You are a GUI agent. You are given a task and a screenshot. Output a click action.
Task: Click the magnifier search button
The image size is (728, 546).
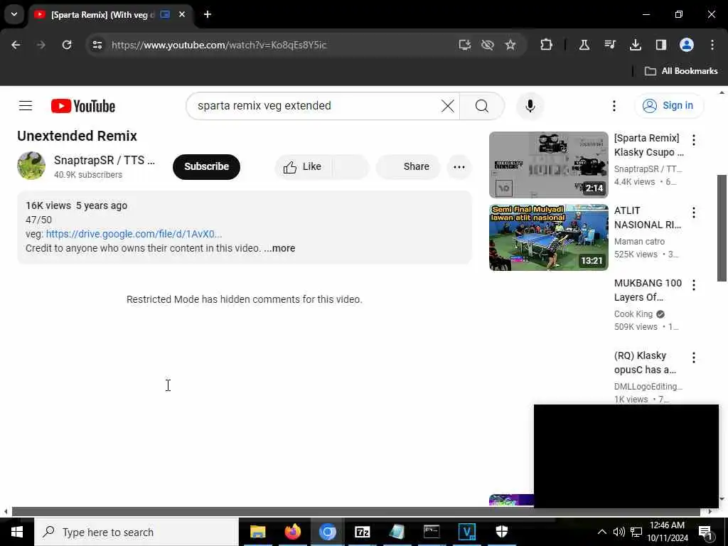tap(482, 106)
